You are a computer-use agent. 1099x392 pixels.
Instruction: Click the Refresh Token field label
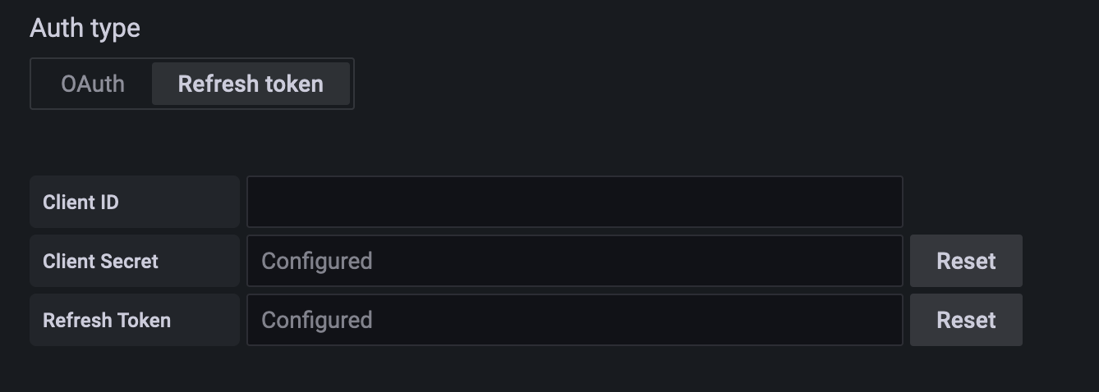[107, 320]
